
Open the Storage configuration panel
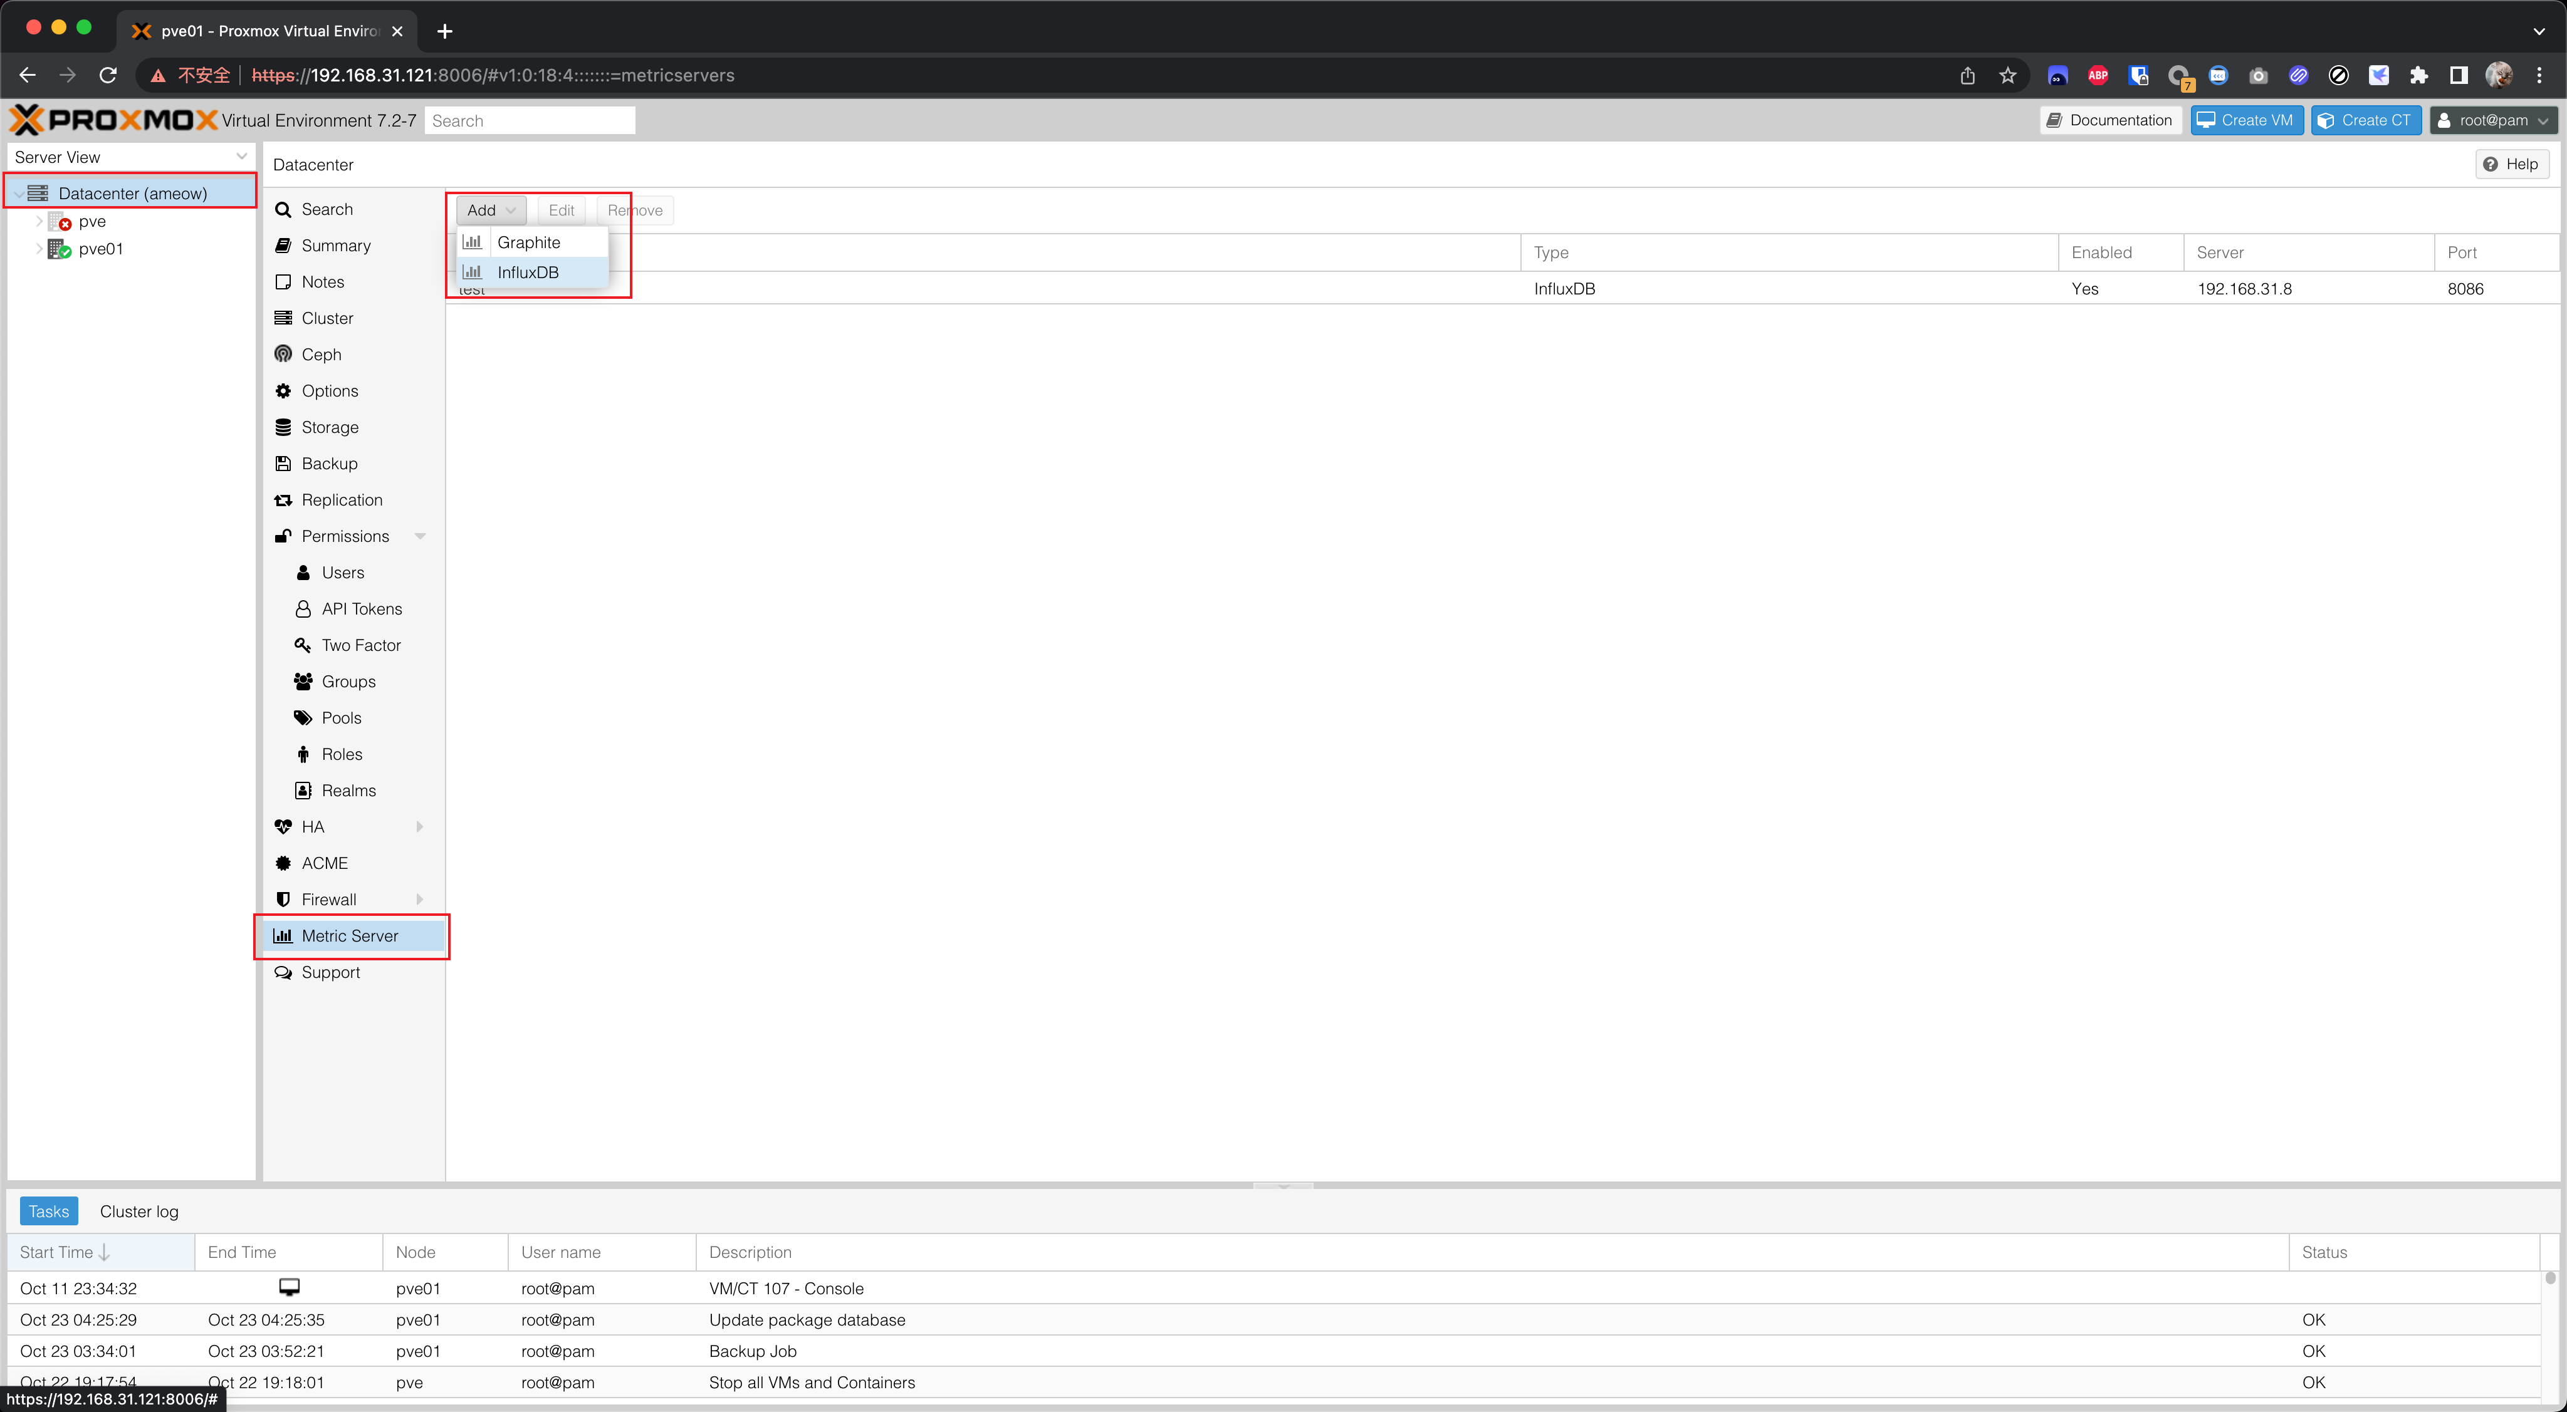329,427
